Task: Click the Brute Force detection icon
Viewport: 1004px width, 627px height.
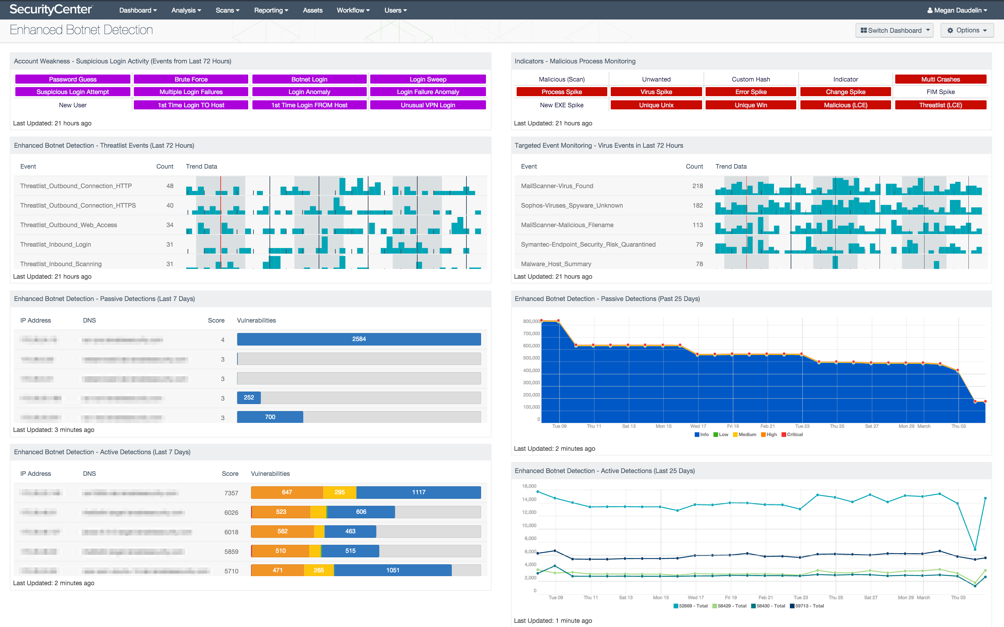Action: pyautogui.click(x=191, y=78)
